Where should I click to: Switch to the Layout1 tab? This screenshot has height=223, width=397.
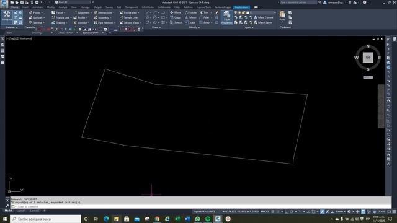pos(20,211)
